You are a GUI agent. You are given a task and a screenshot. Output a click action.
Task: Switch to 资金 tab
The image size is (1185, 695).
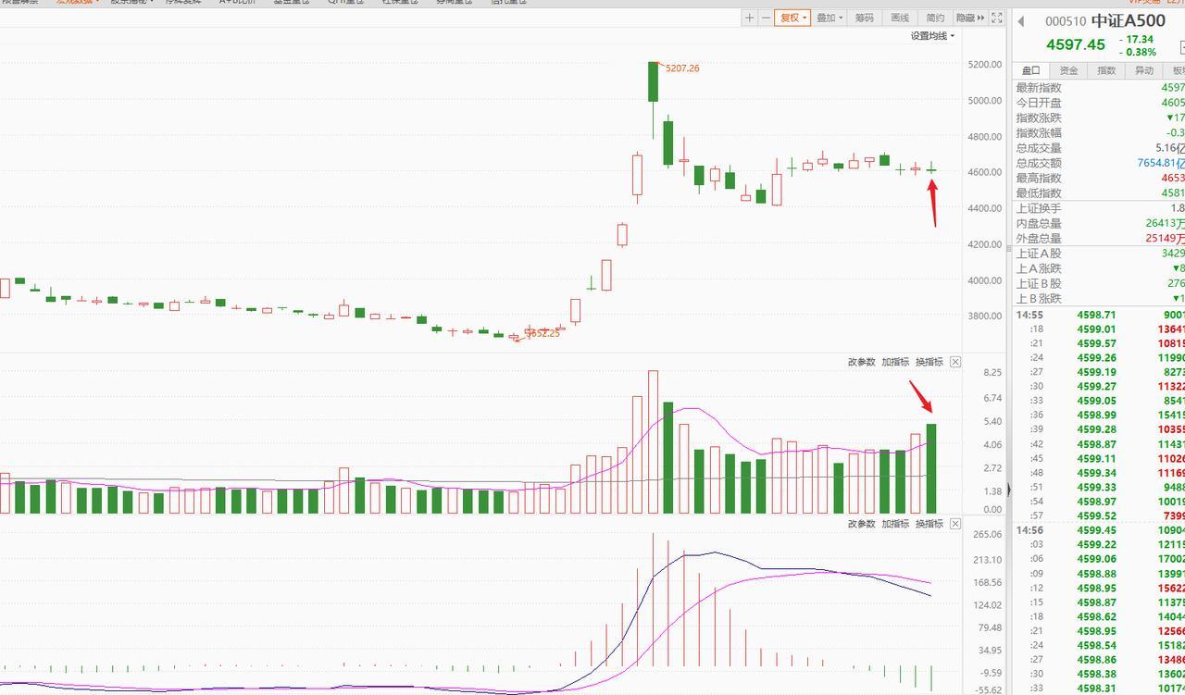(x=1068, y=70)
